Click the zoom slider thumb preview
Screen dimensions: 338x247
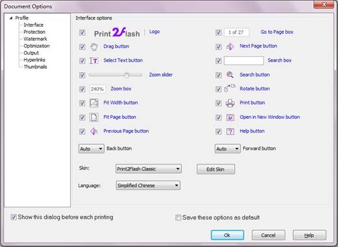(x=127, y=75)
